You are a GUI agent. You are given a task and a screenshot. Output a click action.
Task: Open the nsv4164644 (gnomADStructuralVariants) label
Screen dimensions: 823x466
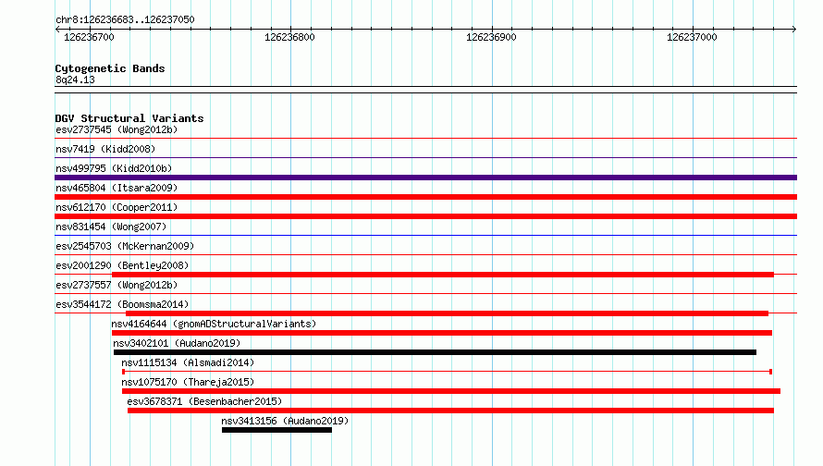coord(214,324)
